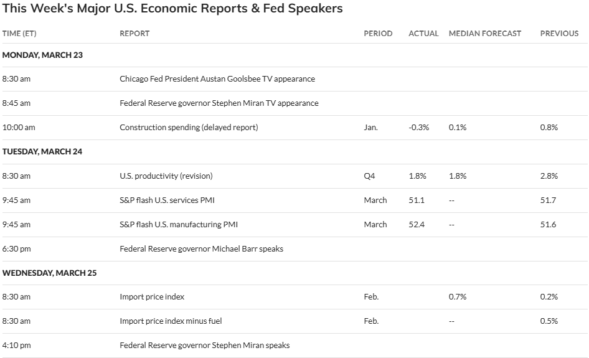
Task: Click the TIME (ET) column header
Action: (x=19, y=34)
